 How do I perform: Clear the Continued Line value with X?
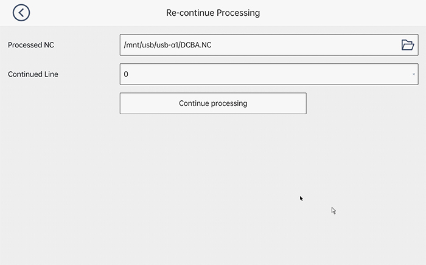(x=414, y=74)
